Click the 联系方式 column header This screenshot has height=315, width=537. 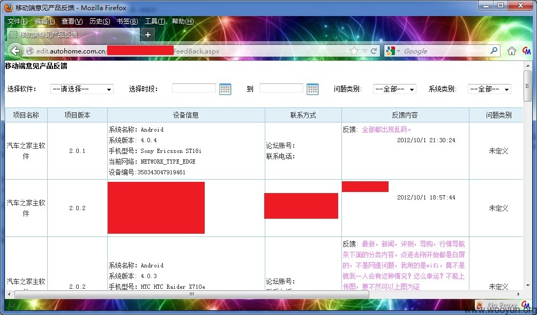click(303, 115)
